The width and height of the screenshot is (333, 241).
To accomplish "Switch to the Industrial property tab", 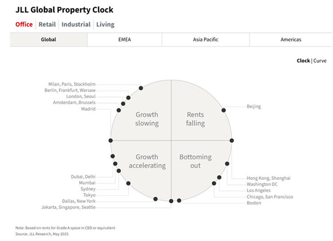I will click(x=76, y=24).
